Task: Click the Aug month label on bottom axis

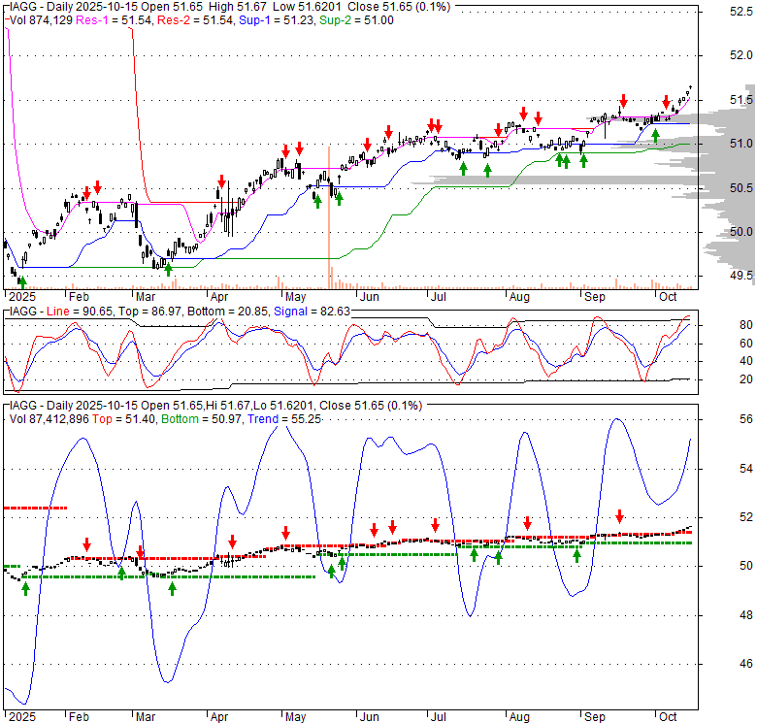Action: point(519,717)
